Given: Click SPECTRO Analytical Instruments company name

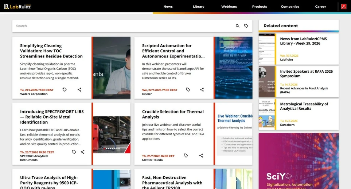Looking at the screenshot, I should [34, 158].
